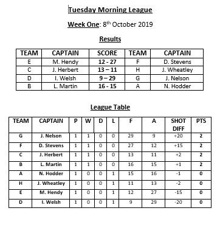The width and height of the screenshot is (220, 236).
Task: Click J. Nelson in the League Table
Action: point(51,136)
